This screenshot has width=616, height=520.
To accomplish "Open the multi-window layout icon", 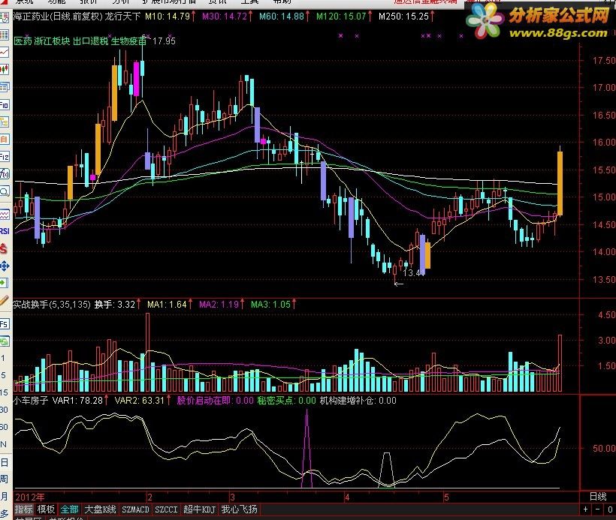I will [x=4, y=87].
